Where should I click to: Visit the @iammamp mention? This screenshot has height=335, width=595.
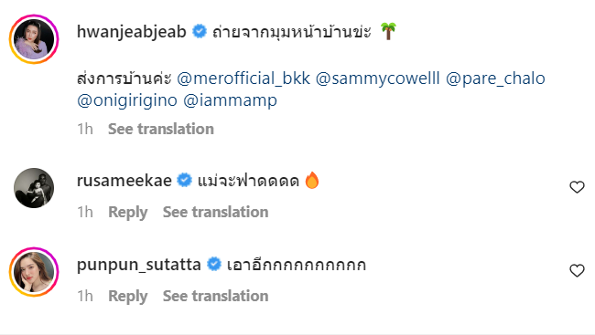pyautogui.click(x=230, y=100)
